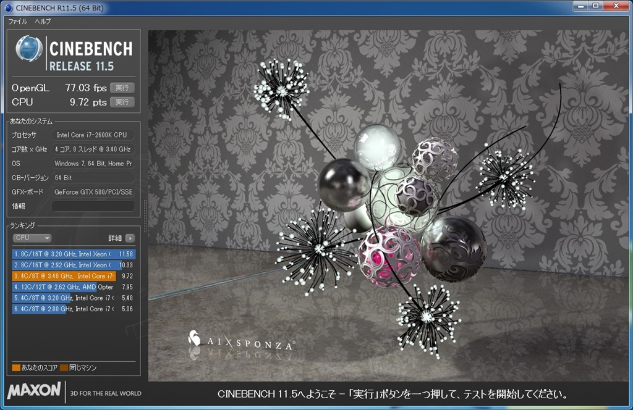Click the 9.72 pts CPU score
Image resolution: width=633 pixels, height=410 pixels.
(88, 102)
